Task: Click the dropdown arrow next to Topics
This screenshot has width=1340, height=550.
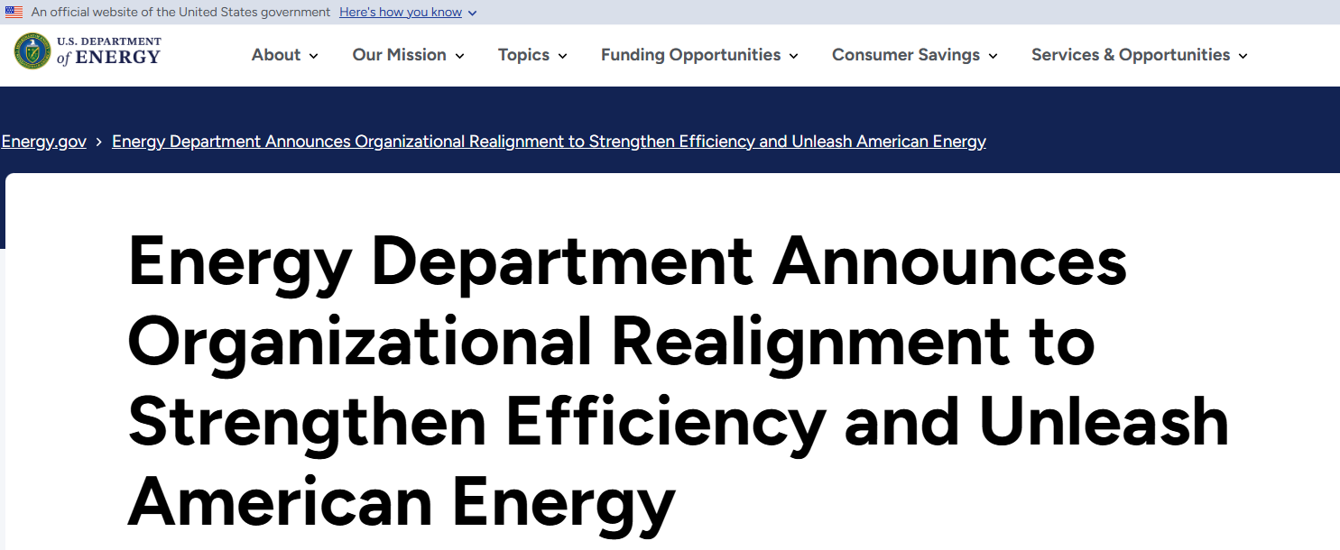Action: tap(563, 56)
